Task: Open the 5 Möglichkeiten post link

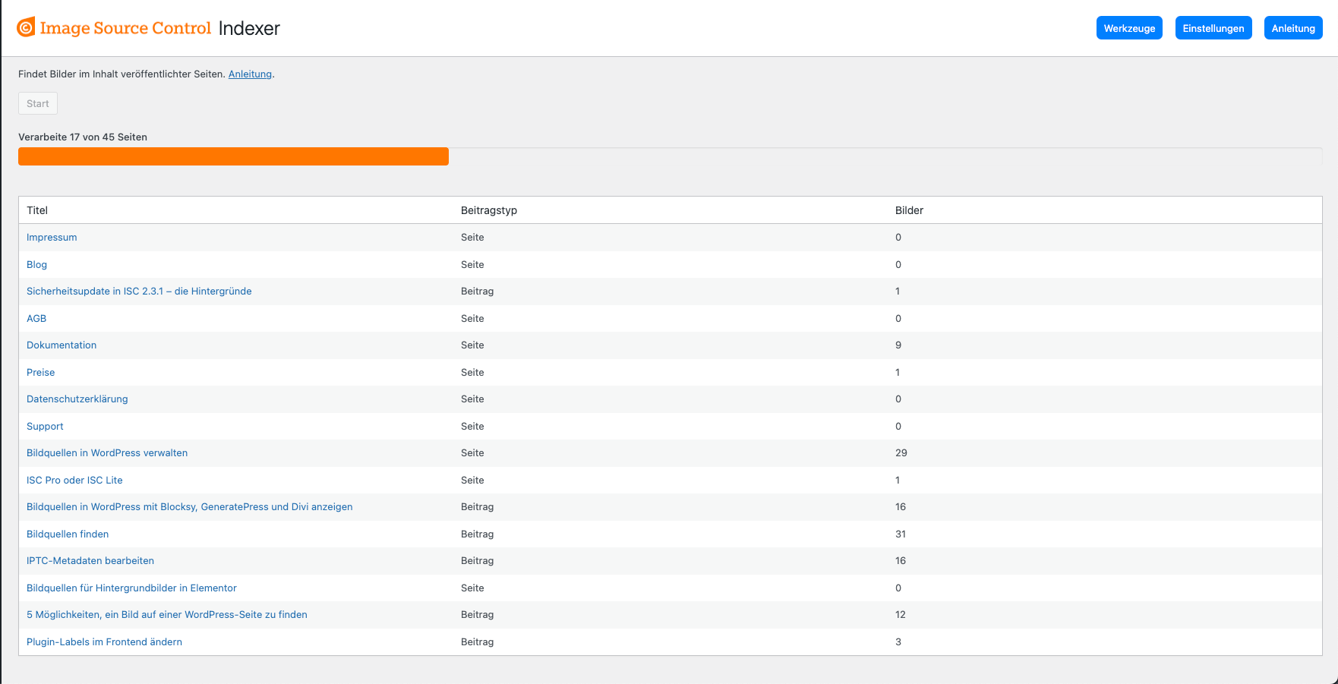Action: 167,615
